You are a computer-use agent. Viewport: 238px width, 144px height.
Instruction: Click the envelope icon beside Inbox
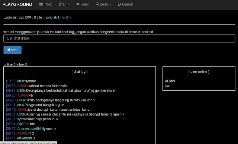[x=41, y=4]
